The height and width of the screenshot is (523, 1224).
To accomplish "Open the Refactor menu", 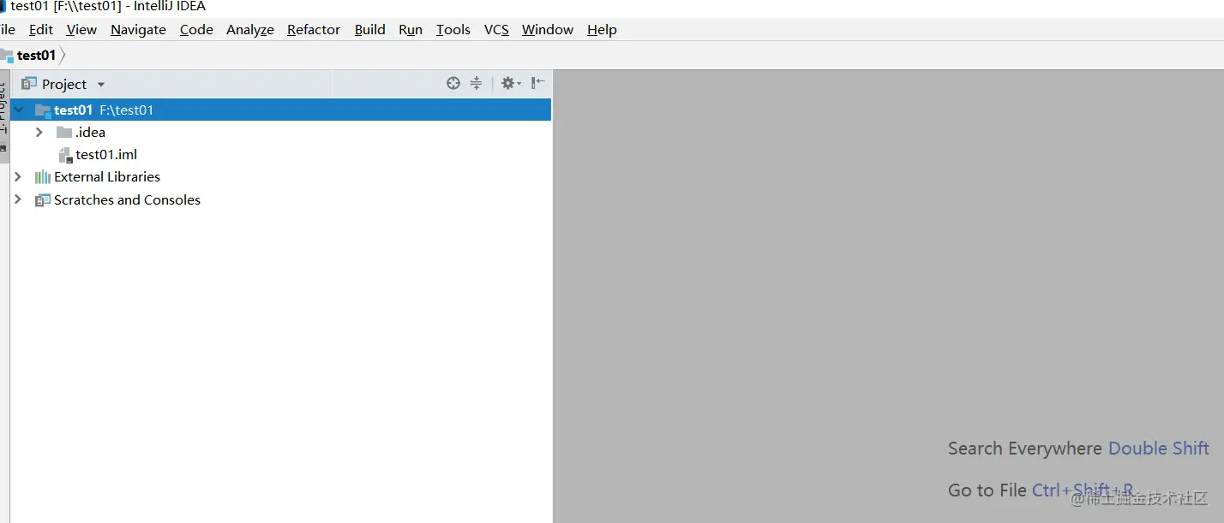I will (x=314, y=29).
